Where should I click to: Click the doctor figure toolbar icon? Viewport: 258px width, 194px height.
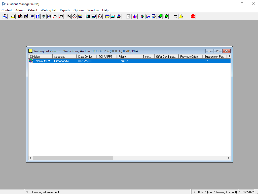(x=5, y=16)
